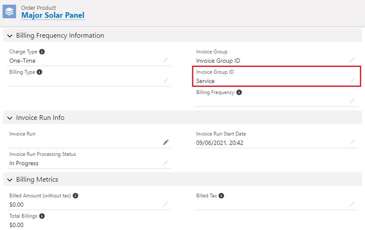Click the Invoice Run Start Date value
The width and height of the screenshot is (365, 230).
click(220, 143)
